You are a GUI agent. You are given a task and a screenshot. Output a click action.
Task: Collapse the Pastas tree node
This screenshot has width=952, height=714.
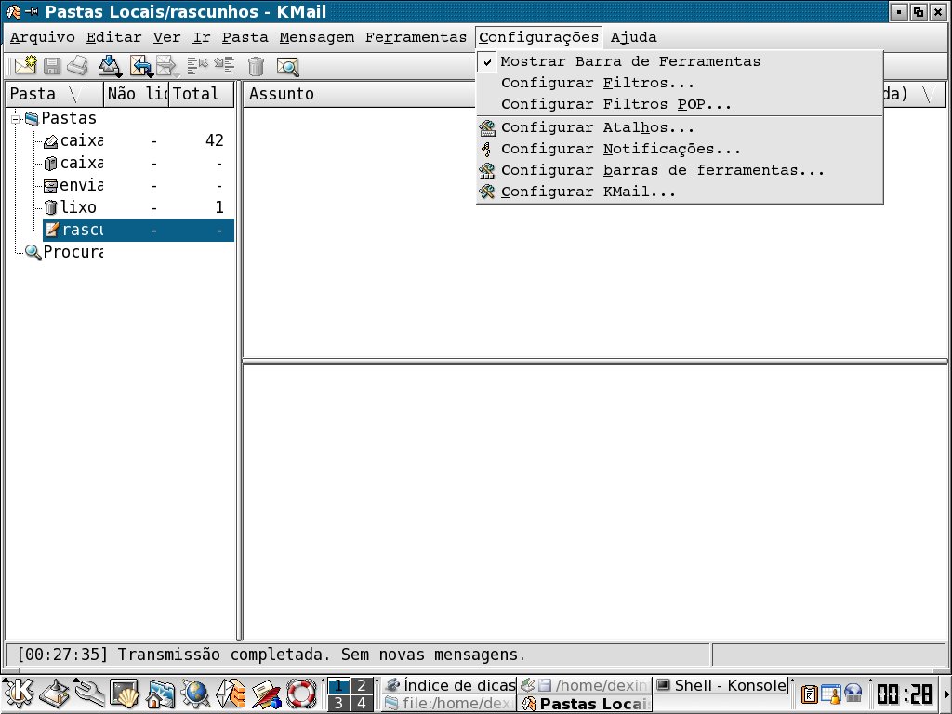click(15, 118)
